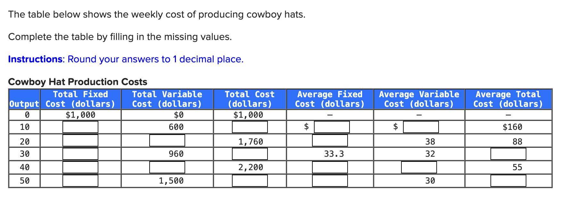This screenshot has width=568, height=213.
Task: Click the Average Fixed Cost field for Output 50
Action: tap(330, 181)
